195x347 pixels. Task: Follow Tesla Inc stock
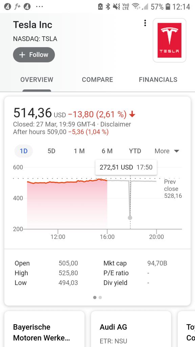34,55
